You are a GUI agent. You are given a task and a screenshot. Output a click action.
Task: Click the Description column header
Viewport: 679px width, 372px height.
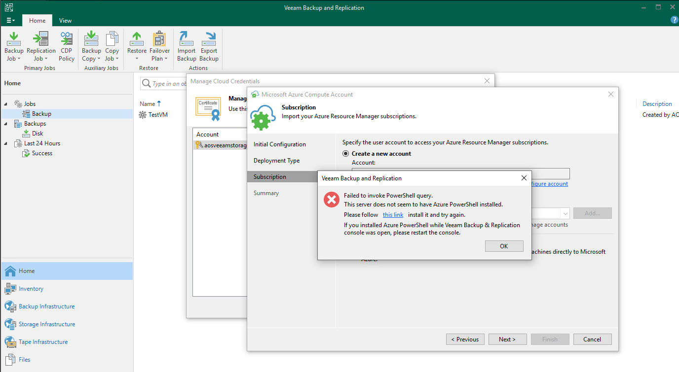point(657,104)
